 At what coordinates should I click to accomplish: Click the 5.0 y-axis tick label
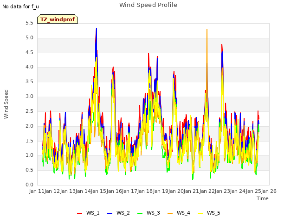click(x=29, y=38)
